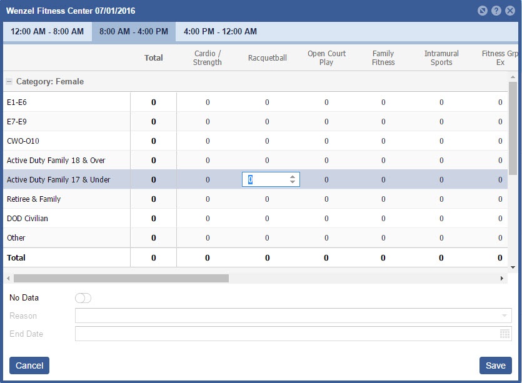Open the End Date calendar picker icon

point(504,334)
